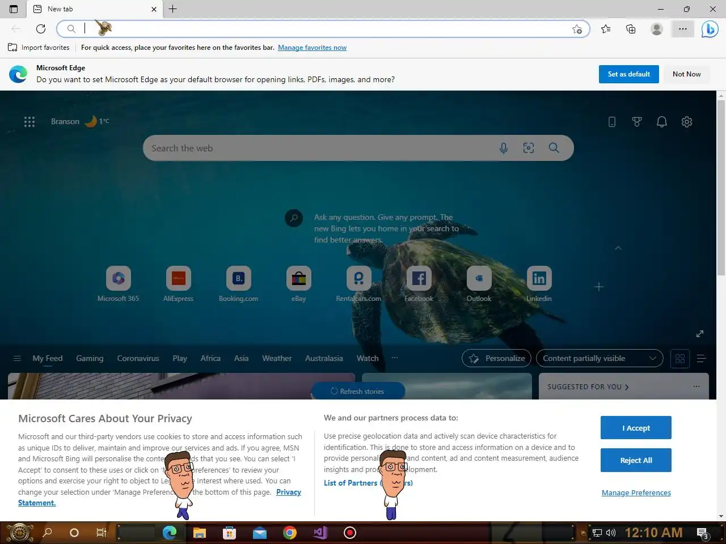Select the Weather feed tab
The image size is (726, 544).
tap(277, 358)
